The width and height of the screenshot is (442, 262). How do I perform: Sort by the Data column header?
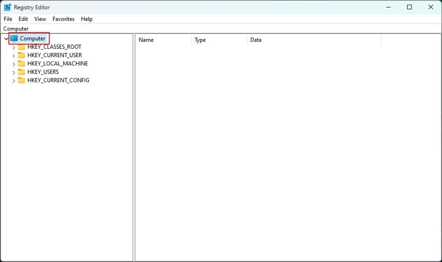pyautogui.click(x=314, y=40)
